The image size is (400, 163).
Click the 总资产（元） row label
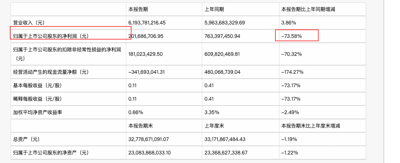point(26,139)
